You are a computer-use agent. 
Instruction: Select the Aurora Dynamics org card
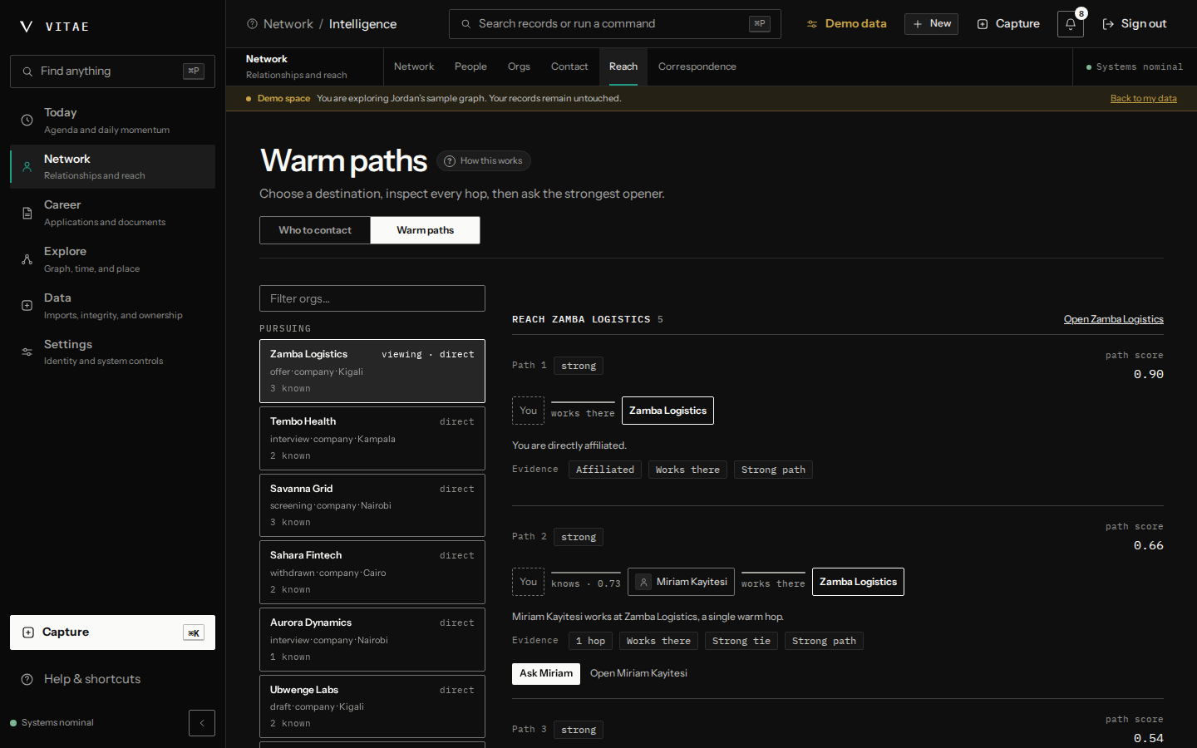pyautogui.click(x=372, y=639)
